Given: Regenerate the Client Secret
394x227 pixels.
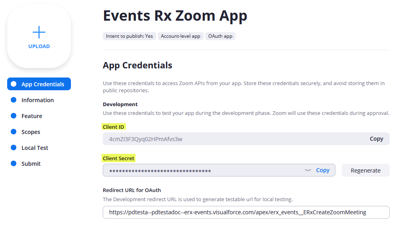Looking at the screenshot, I should [365, 170].
